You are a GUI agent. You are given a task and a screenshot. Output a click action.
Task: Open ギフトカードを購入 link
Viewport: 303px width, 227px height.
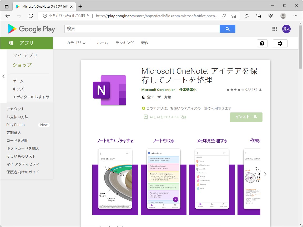click(23, 148)
